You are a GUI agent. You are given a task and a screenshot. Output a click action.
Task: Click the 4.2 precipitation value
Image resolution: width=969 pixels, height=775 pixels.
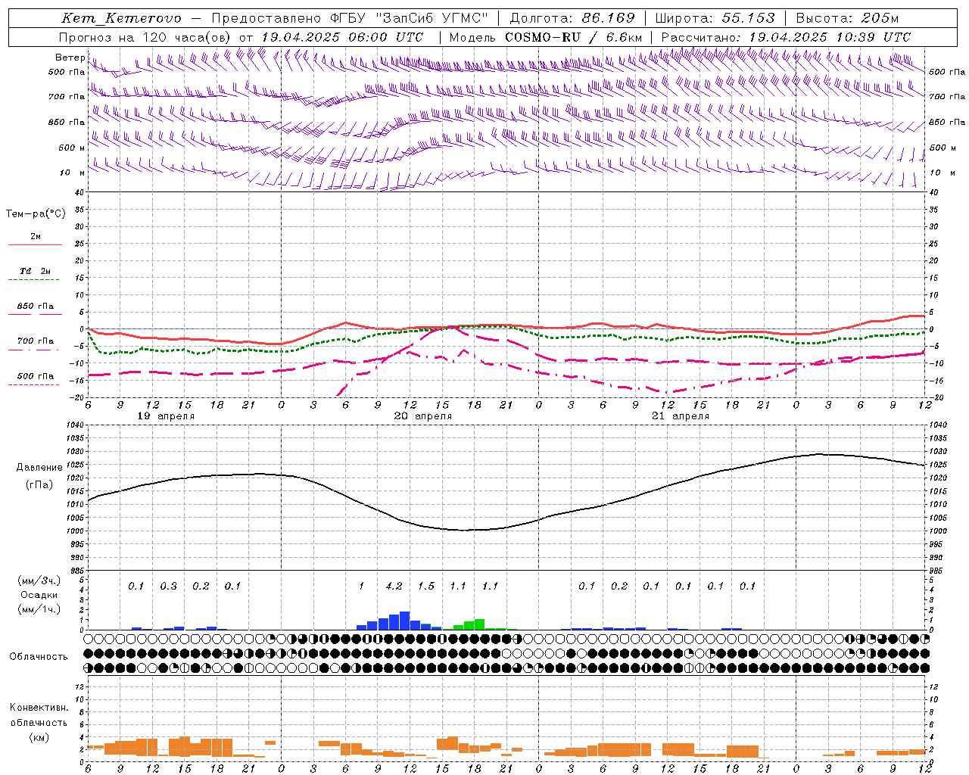pos(394,586)
